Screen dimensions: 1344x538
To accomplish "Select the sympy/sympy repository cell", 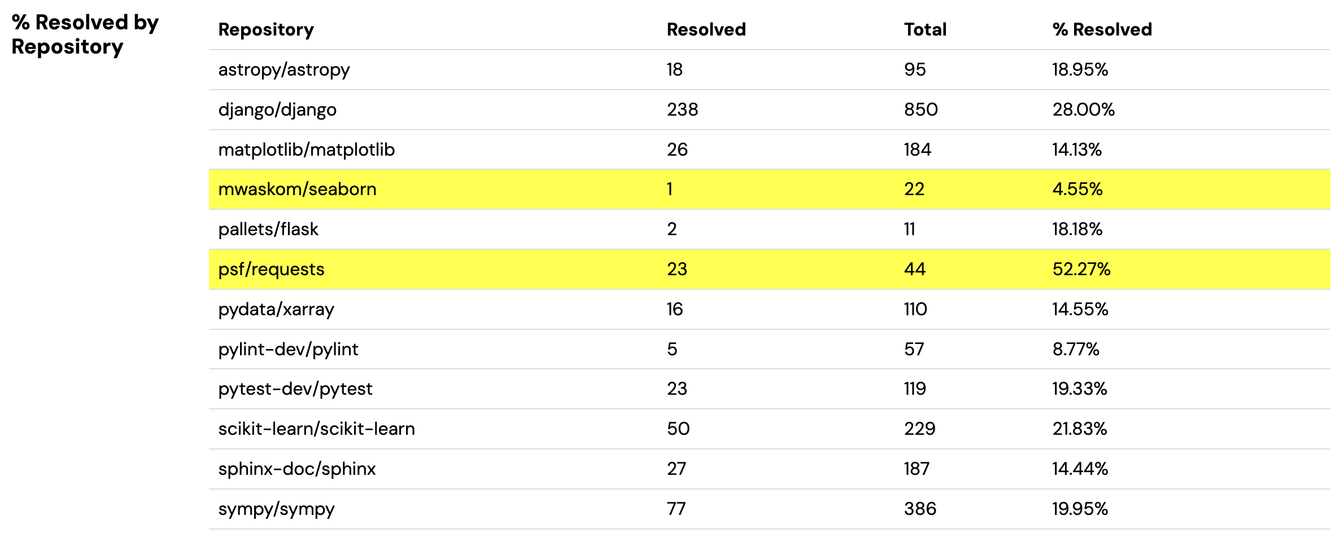I will coord(276,509).
